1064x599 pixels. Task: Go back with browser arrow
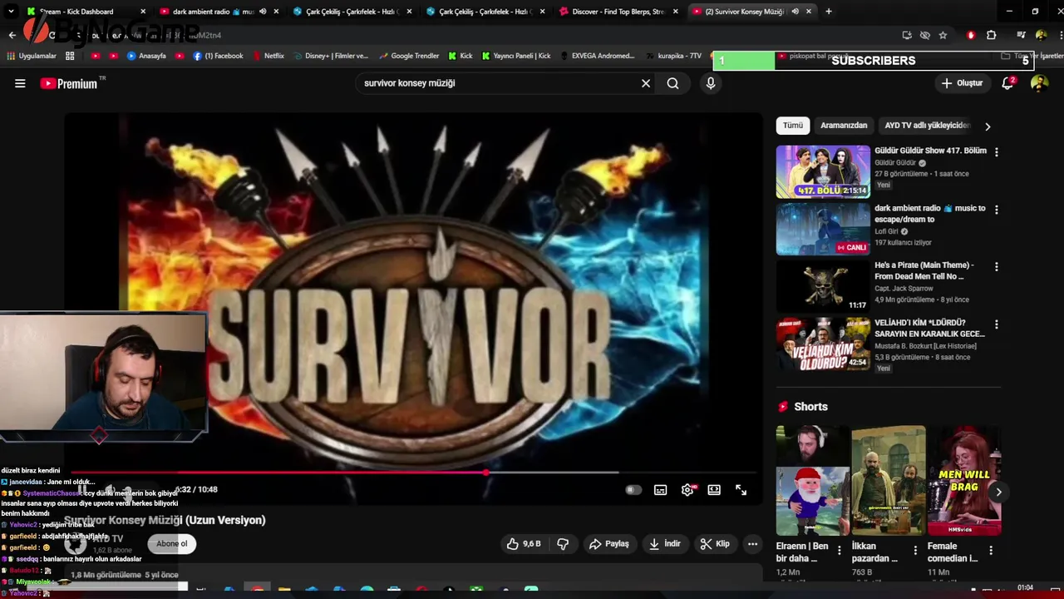[x=12, y=35]
